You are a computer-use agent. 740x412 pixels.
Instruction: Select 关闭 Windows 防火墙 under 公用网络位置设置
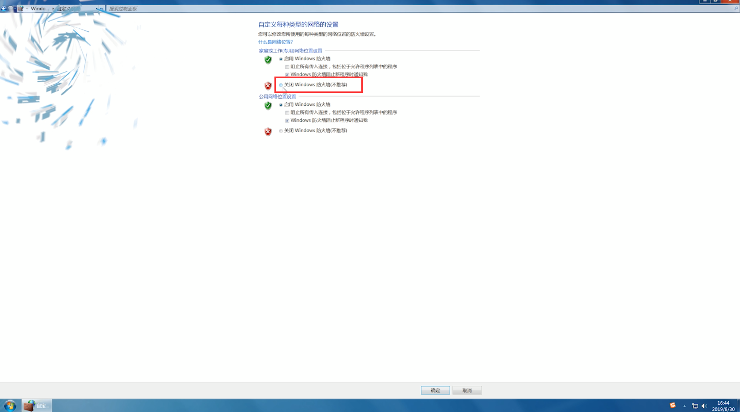pos(281,131)
